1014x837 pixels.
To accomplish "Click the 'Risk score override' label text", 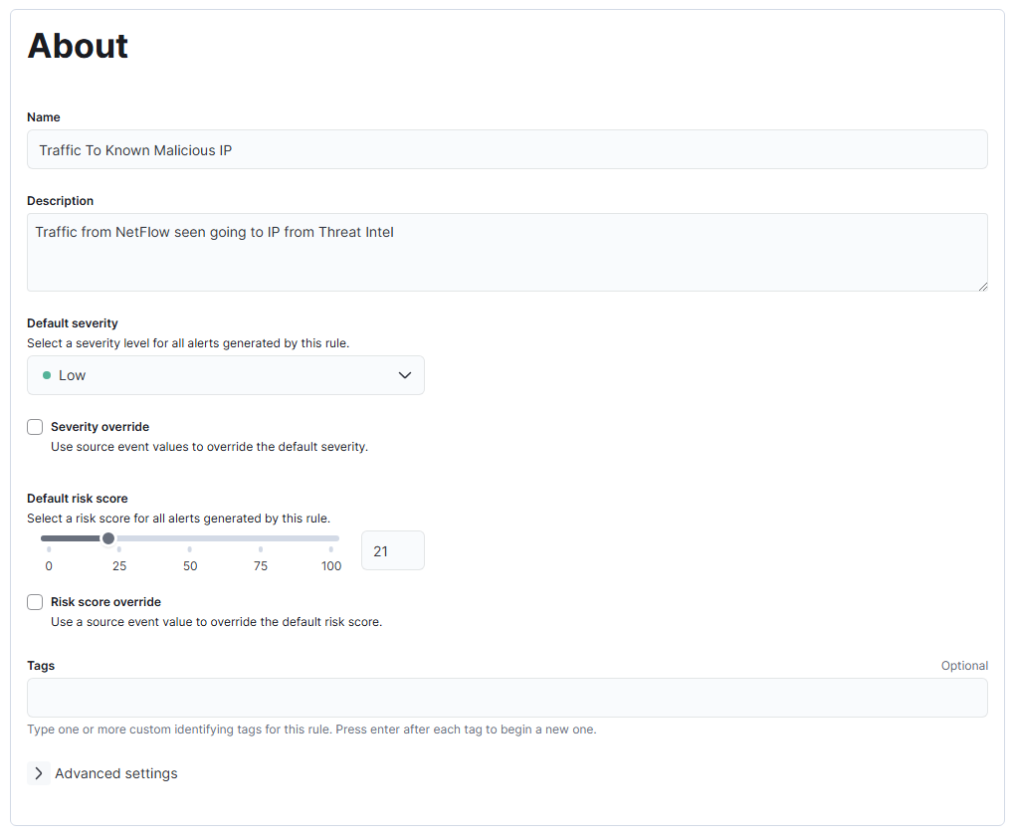I will [105, 602].
